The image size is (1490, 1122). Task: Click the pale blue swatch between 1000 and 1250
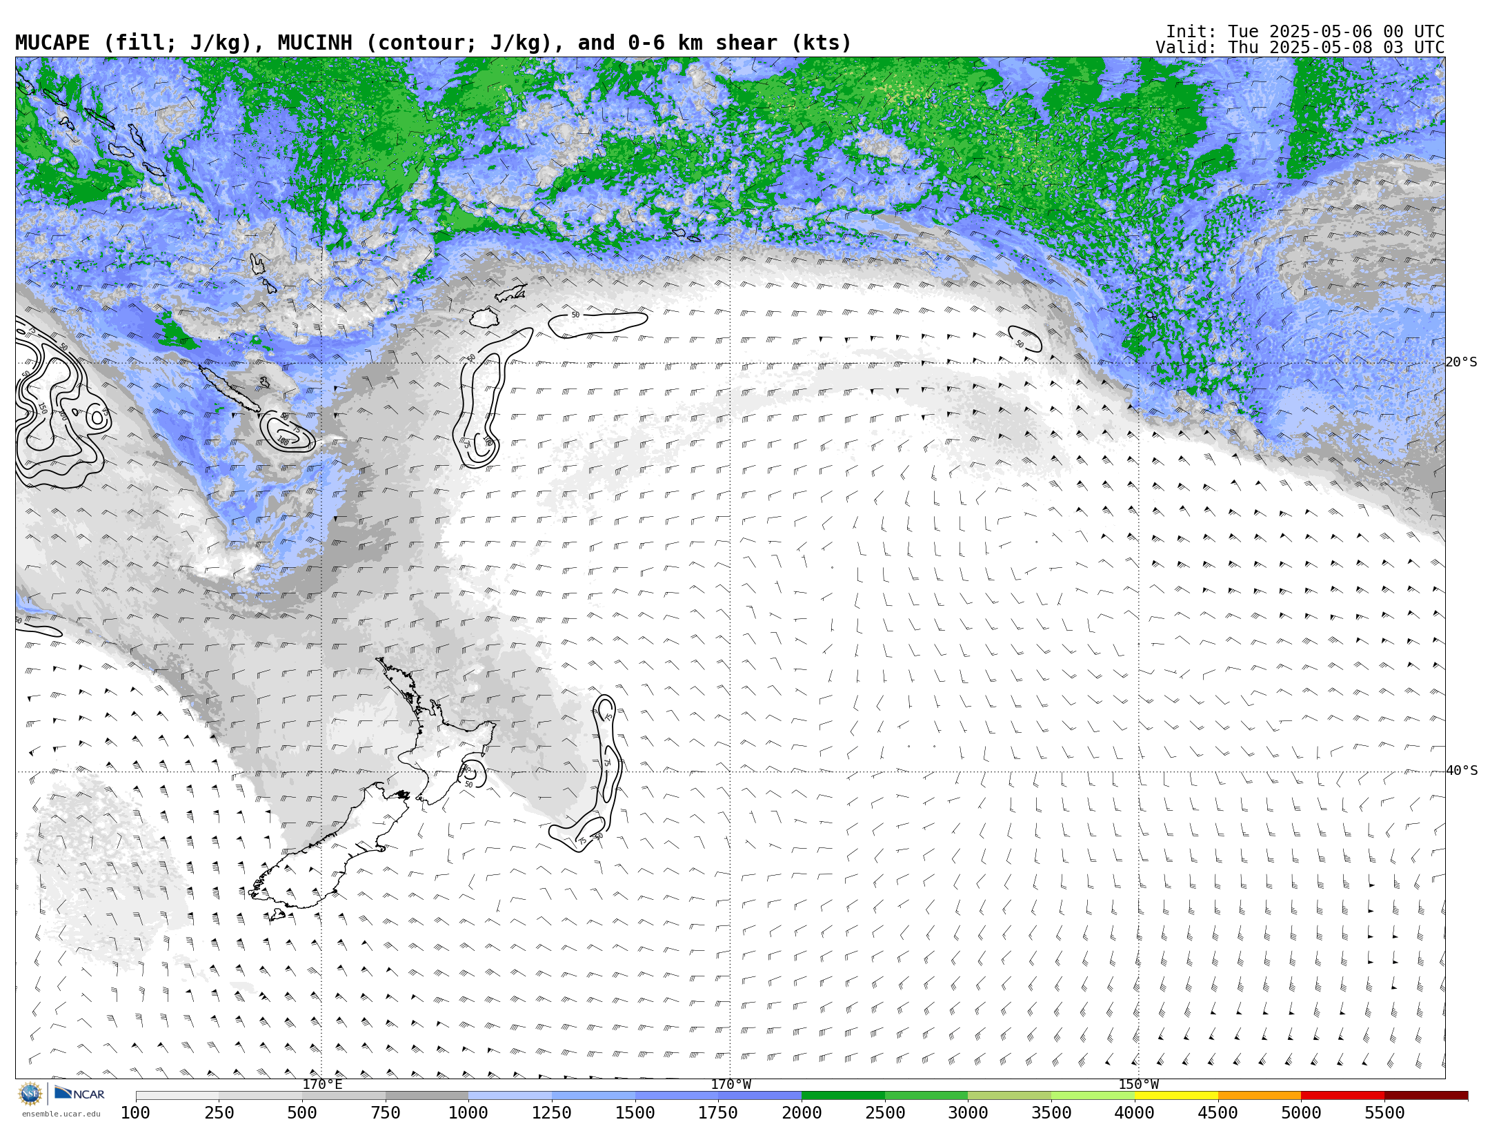point(510,1096)
